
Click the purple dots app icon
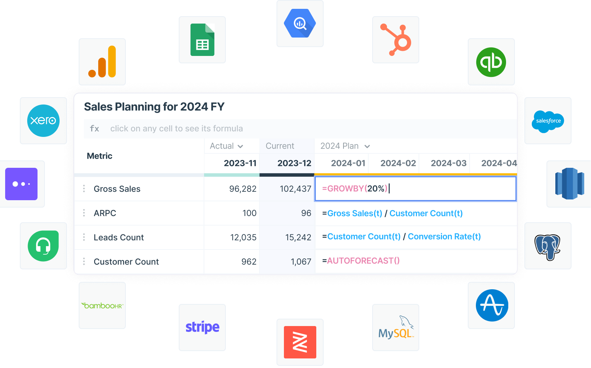(21, 184)
